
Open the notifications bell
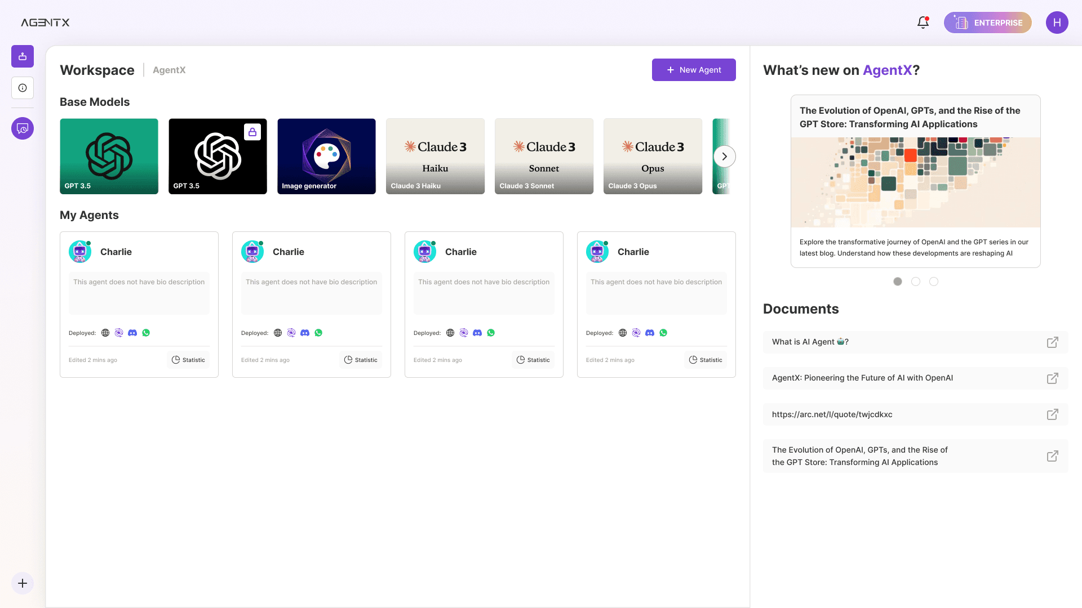pos(923,23)
